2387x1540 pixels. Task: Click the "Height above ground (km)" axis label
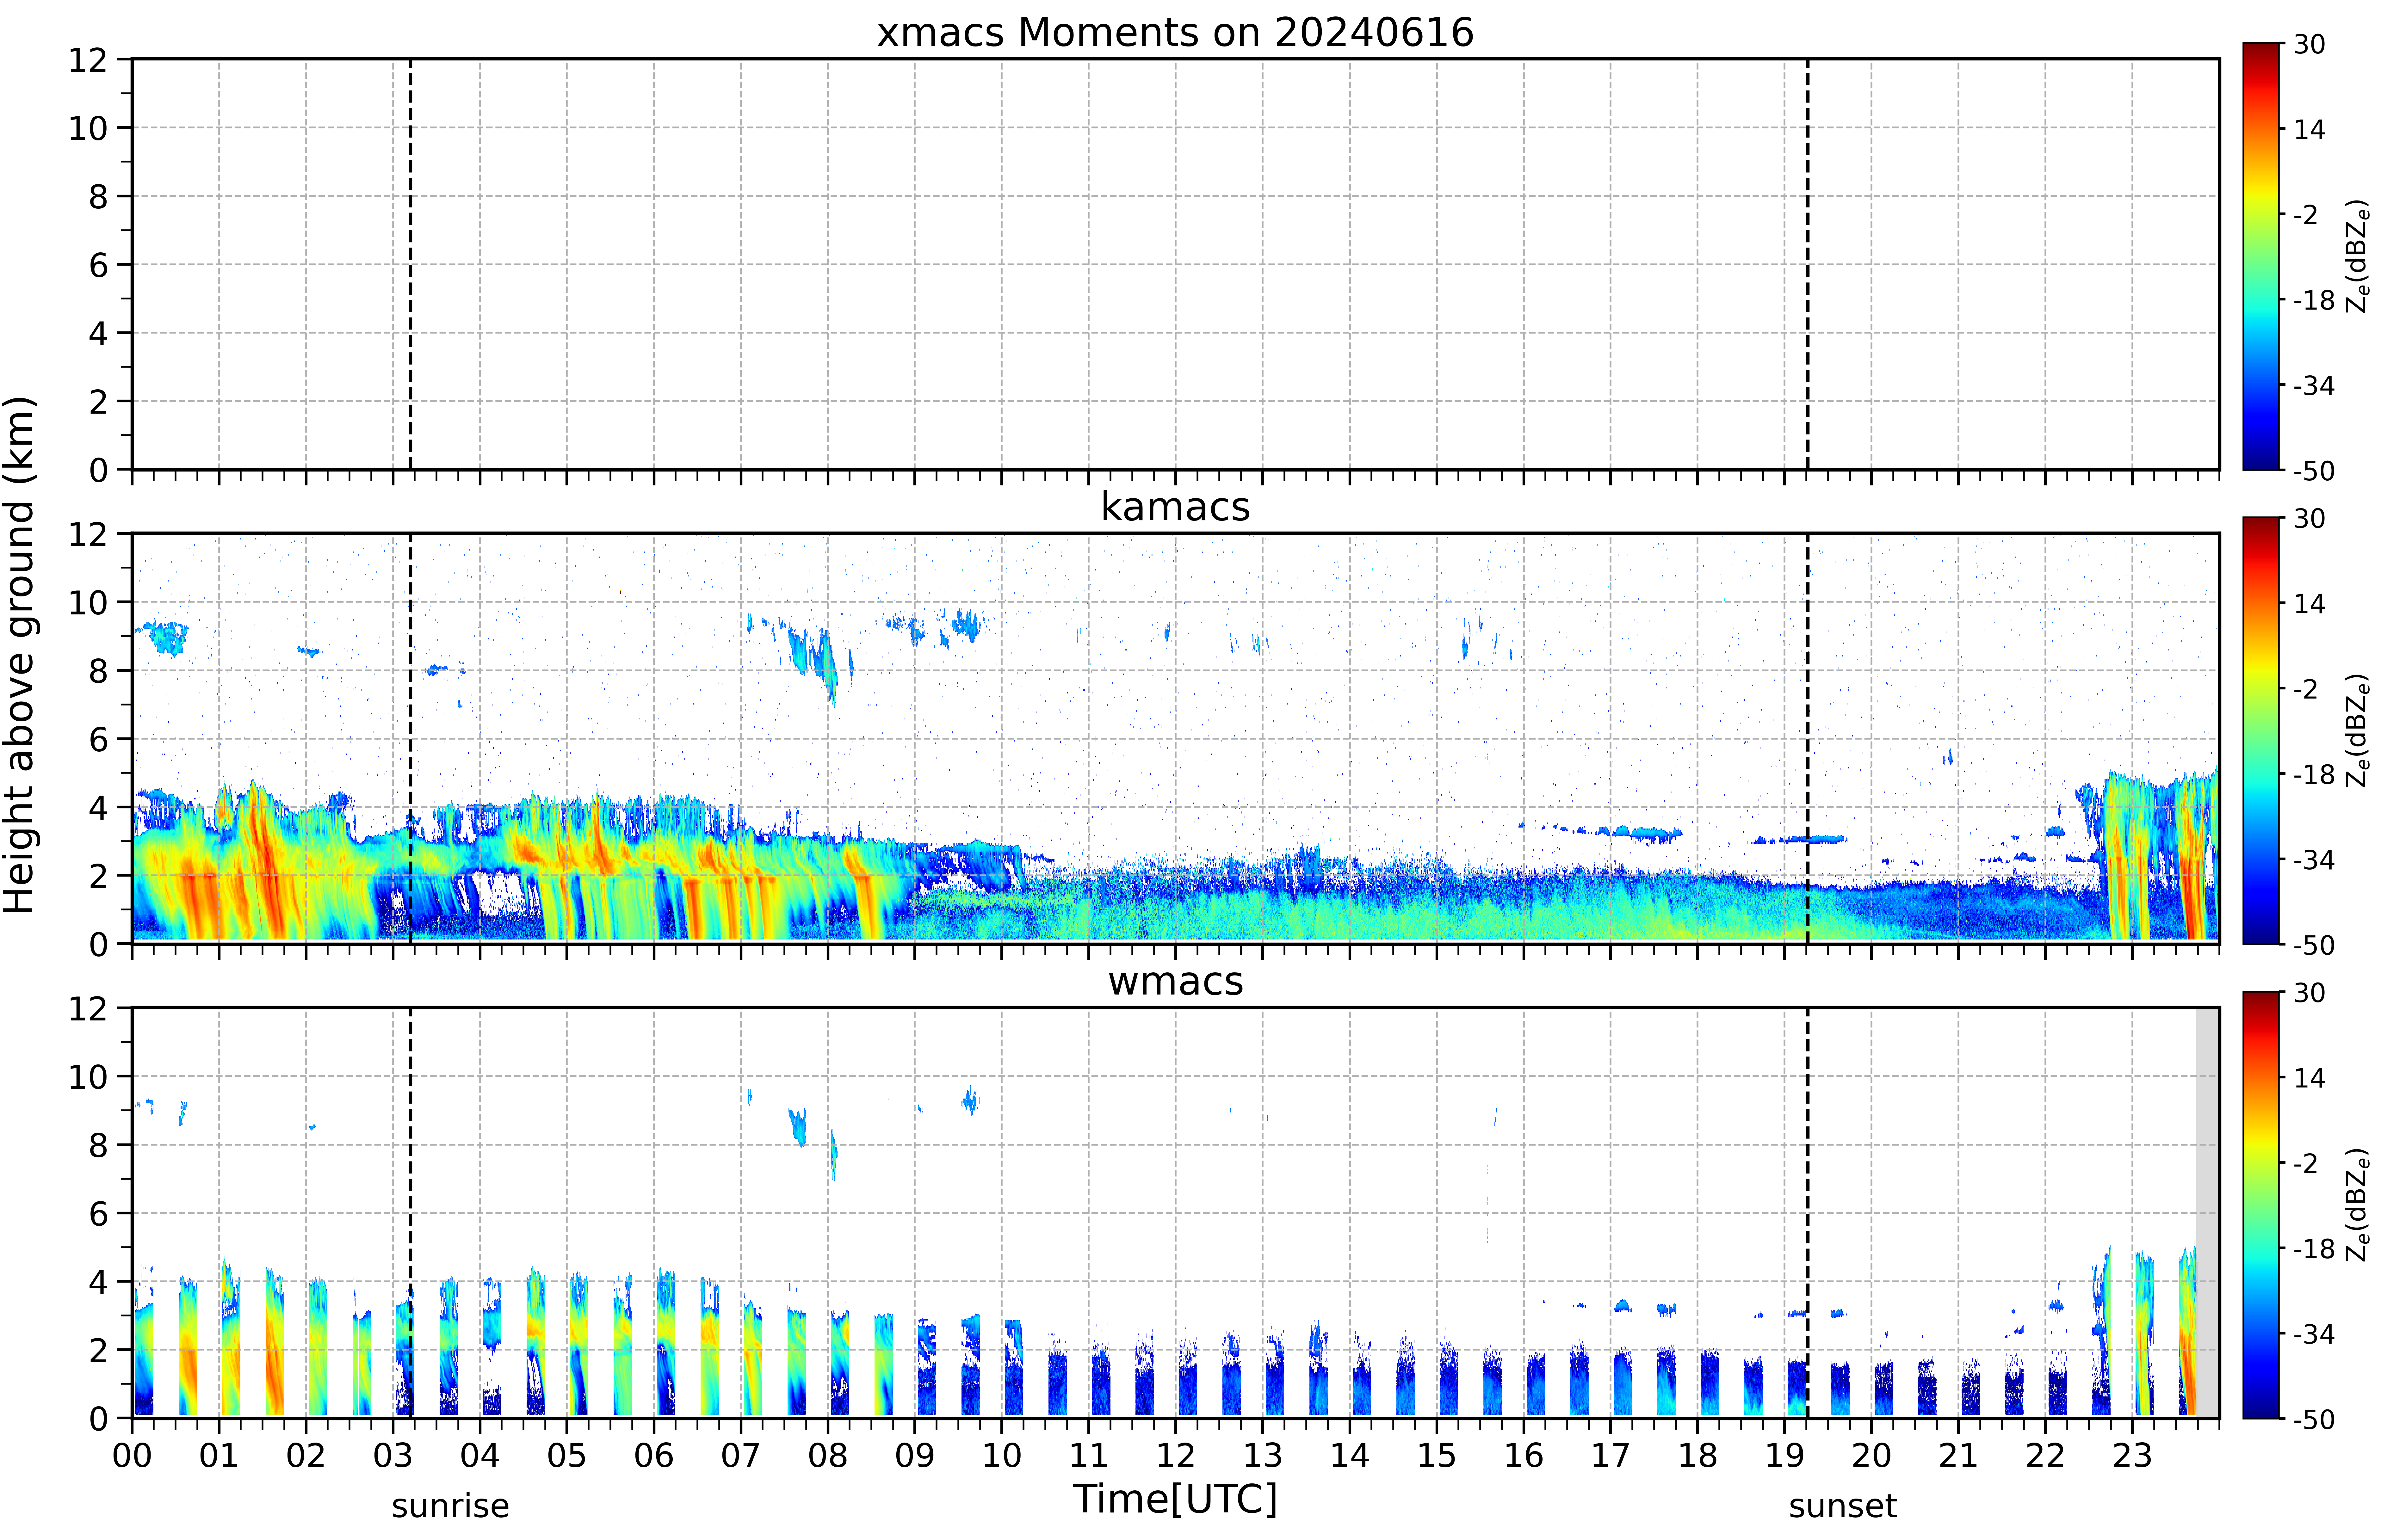[20, 655]
